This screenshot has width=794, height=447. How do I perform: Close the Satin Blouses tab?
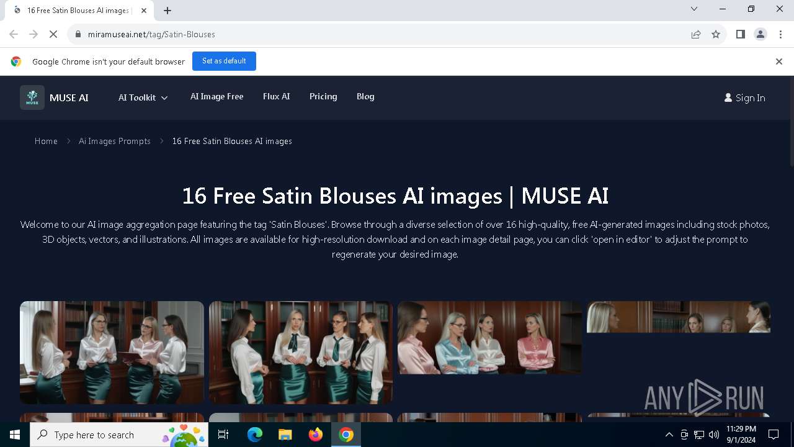144,10
